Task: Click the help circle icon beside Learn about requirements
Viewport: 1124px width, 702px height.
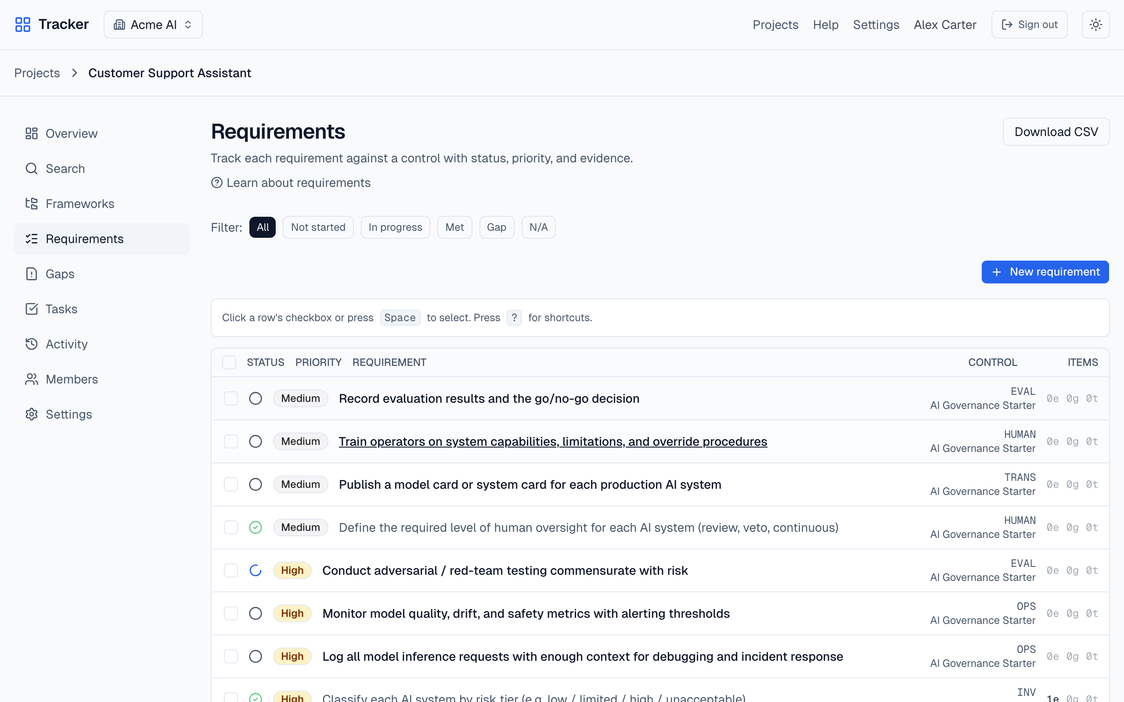Action: 216,183
